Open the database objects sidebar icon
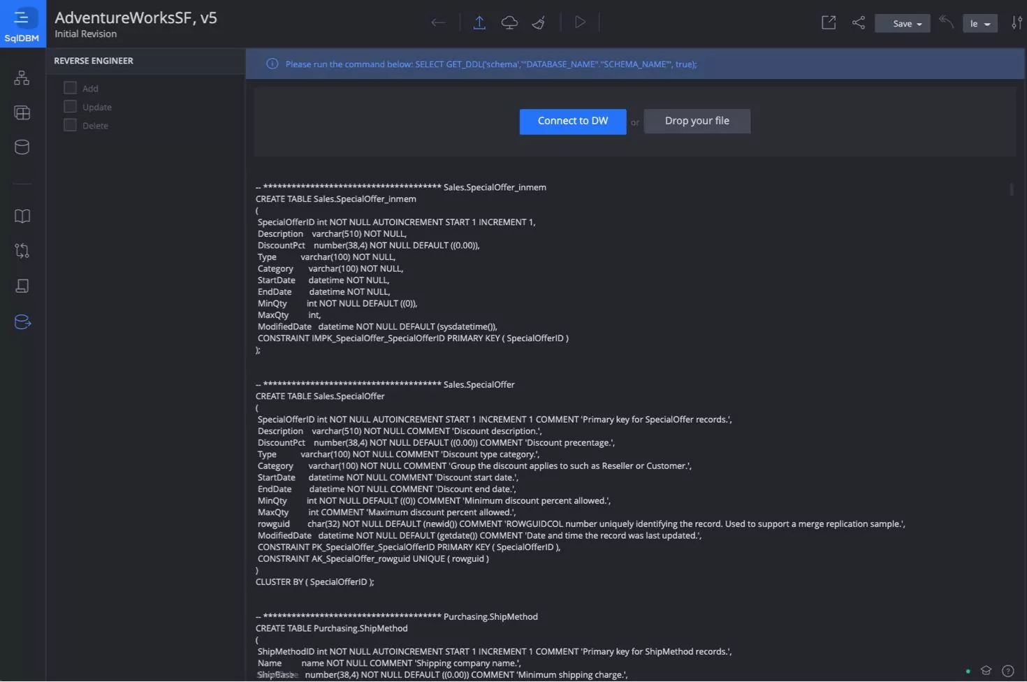1027x682 pixels. tap(22, 147)
